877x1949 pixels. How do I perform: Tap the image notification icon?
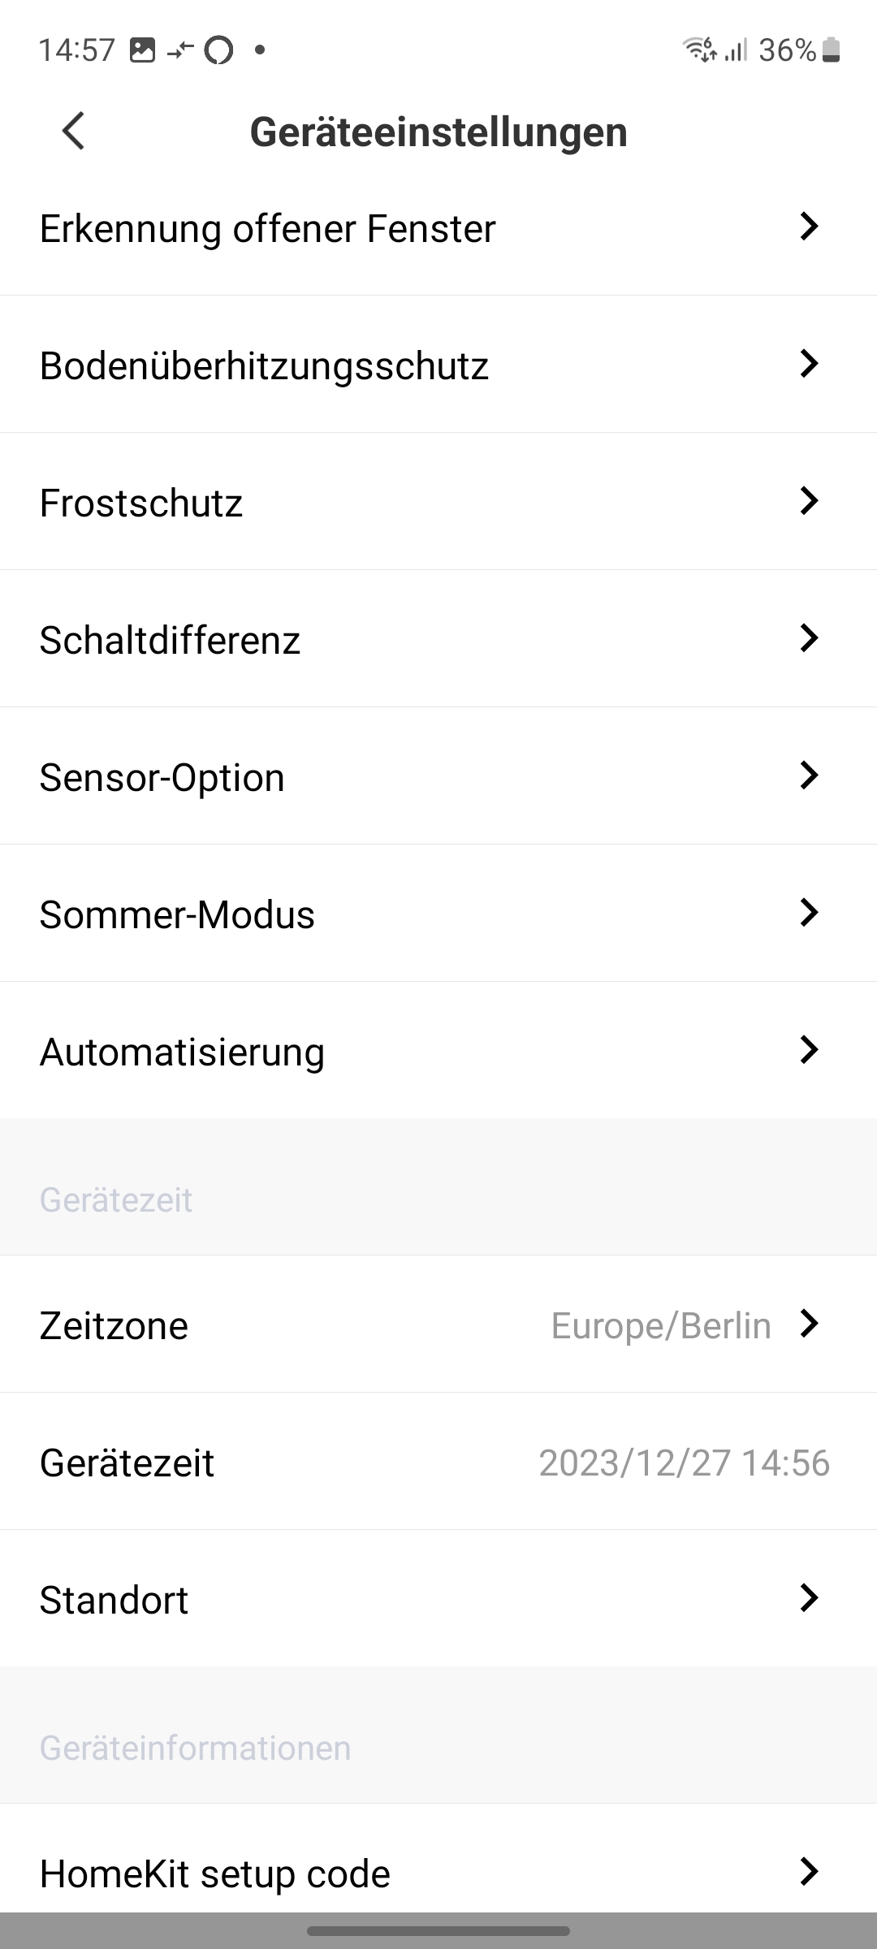[142, 50]
